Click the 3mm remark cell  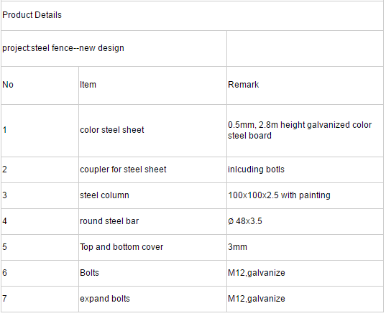pyautogui.click(x=305, y=247)
